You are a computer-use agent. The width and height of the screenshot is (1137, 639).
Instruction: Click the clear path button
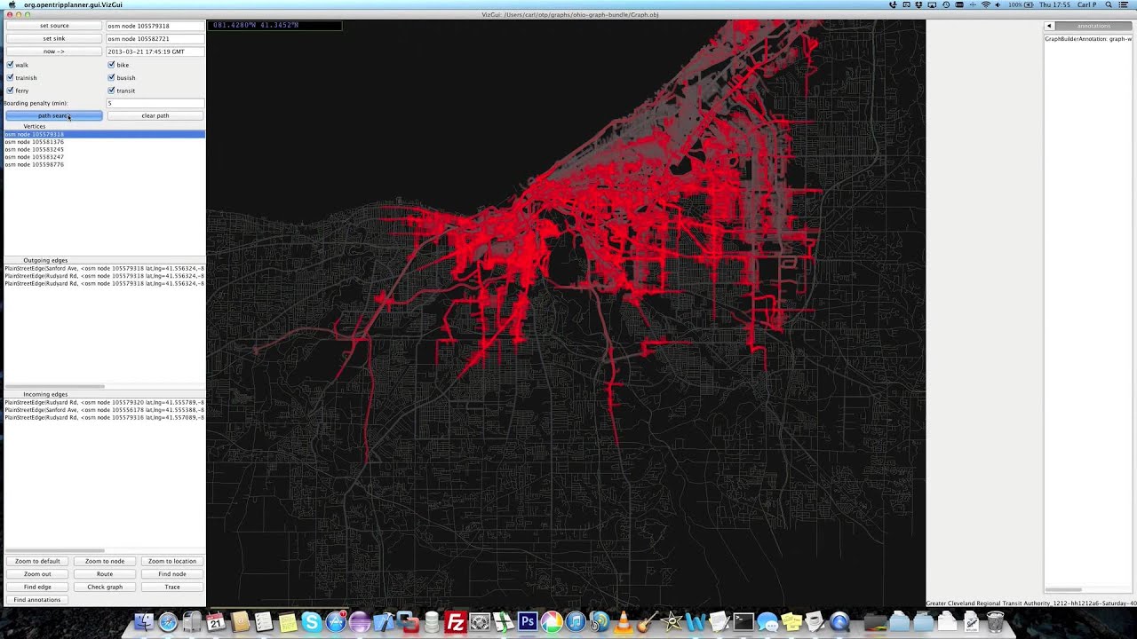(155, 115)
